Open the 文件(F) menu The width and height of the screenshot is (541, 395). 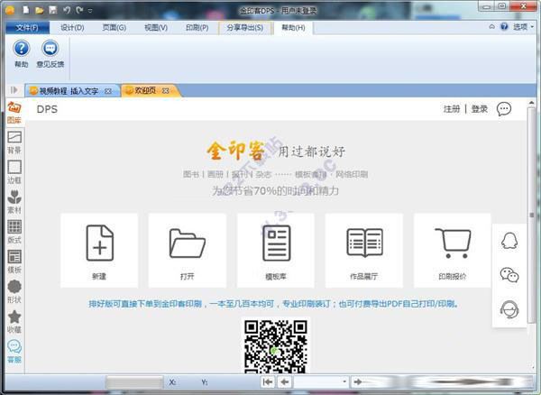pos(27,28)
